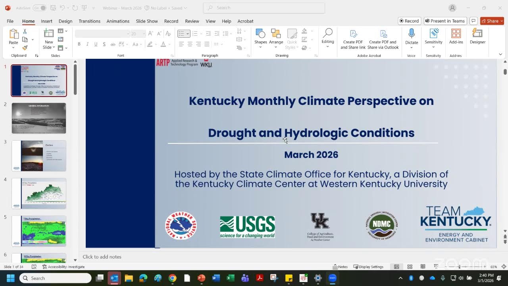Screen dimensions: 508x286
Task: Open the Sensitivity dropdown
Action: [x=433, y=39]
